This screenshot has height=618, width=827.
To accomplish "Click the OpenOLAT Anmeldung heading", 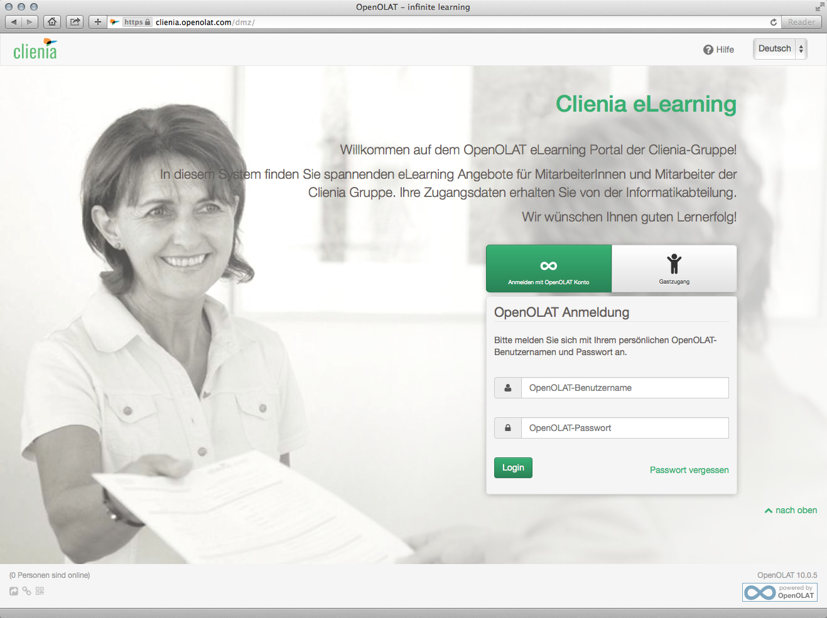I will coord(561,312).
